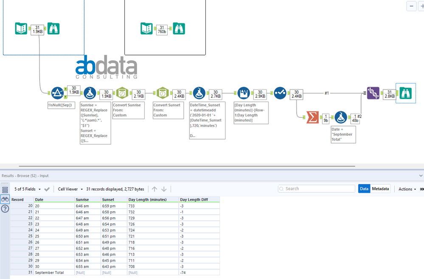Viewport: 424px width, 279px height.
Task: Select the Convert Sunset DateTime tool
Action: [163, 93]
